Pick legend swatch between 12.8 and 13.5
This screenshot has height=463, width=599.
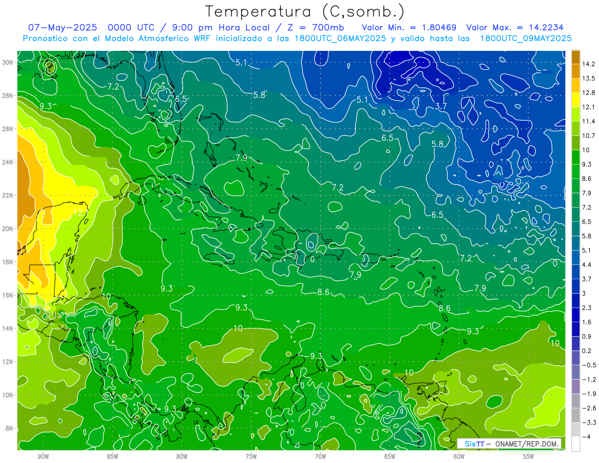pyautogui.click(x=576, y=85)
